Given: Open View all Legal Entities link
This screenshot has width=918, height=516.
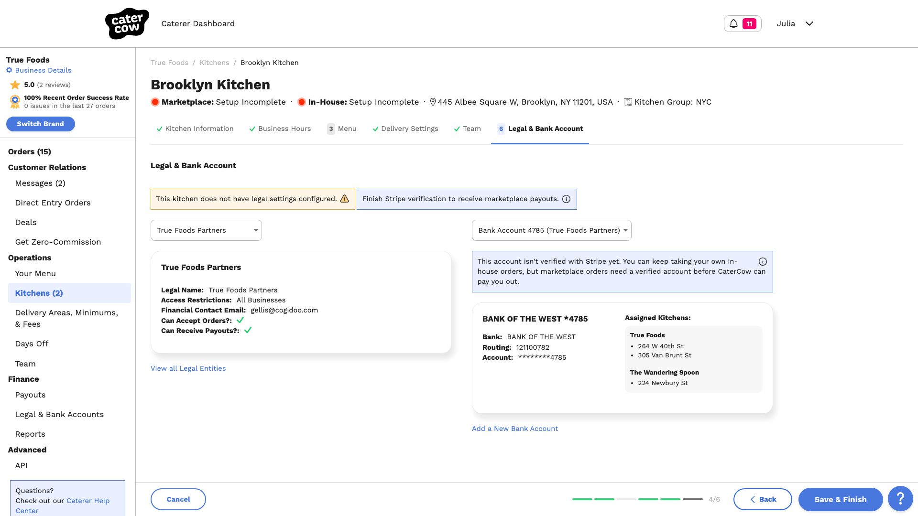Looking at the screenshot, I should 188,368.
